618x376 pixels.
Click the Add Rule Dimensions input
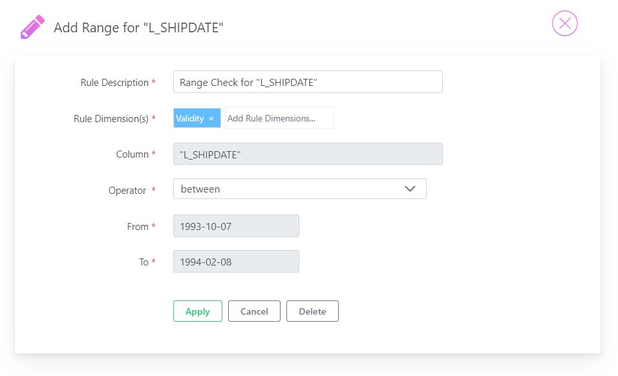279,118
